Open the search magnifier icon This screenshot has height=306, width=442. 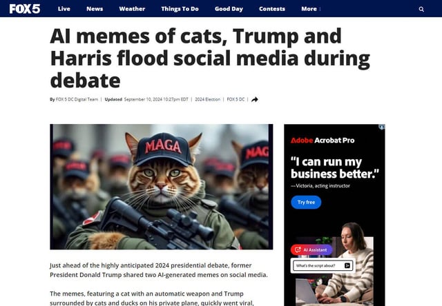coord(421,9)
